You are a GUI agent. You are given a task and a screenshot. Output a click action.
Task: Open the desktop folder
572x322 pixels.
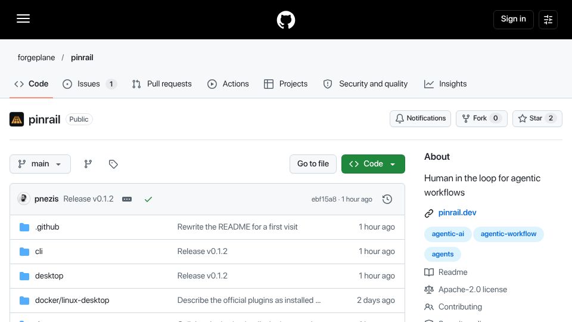pyautogui.click(x=49, y=276)
